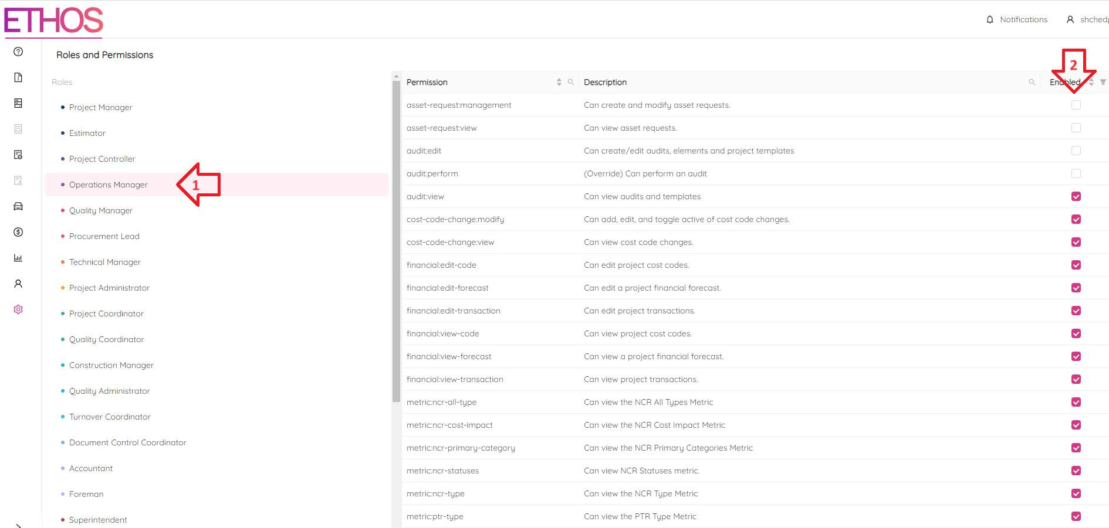
Task: Uncheck the financial:edit-forecast permission
Action: tap(1076, 288)
